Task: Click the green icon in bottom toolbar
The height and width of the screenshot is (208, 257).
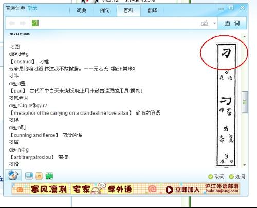Action: click(49, 176)
